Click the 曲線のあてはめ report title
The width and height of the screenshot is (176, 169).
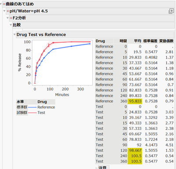(x=20, y=4)
